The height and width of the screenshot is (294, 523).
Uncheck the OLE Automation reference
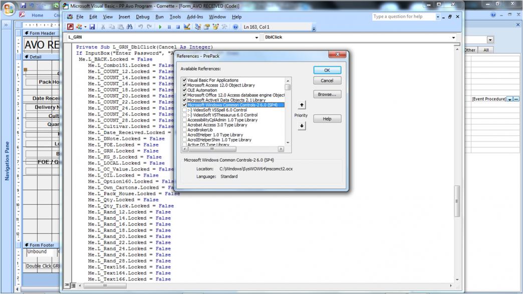[x=185, y=90]
